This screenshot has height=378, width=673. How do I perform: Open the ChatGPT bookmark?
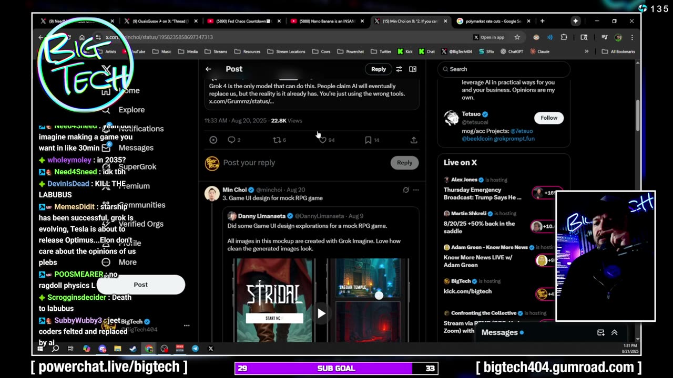point(512,51)
